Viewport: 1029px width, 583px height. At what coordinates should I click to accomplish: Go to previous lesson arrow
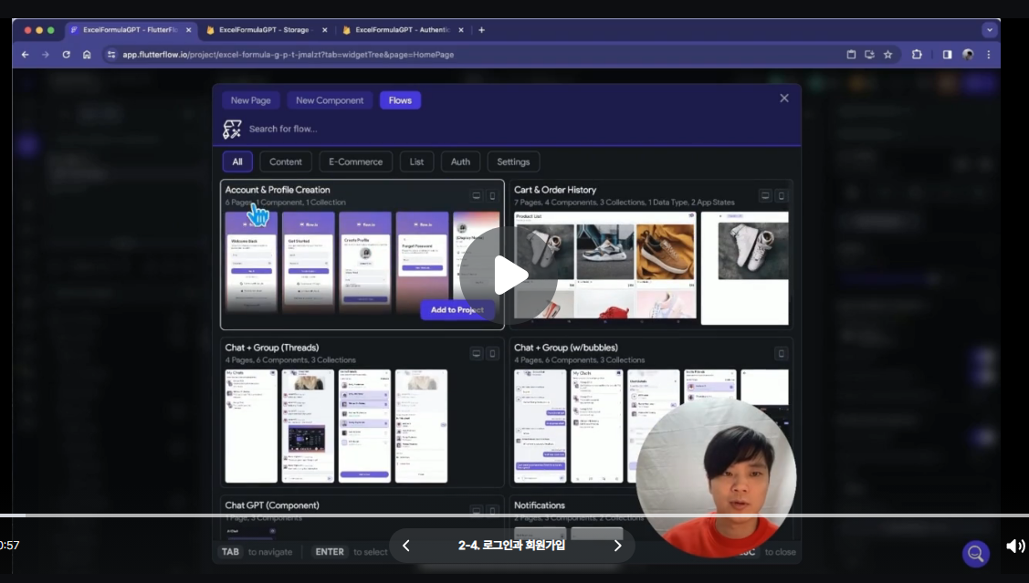coord(406,546)
